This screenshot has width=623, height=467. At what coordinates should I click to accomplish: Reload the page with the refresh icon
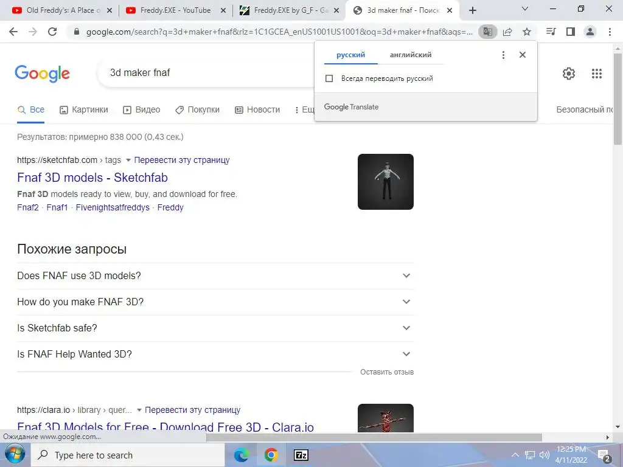[52, 32]
